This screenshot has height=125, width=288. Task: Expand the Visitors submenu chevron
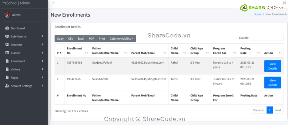click(x=42, y=69)
